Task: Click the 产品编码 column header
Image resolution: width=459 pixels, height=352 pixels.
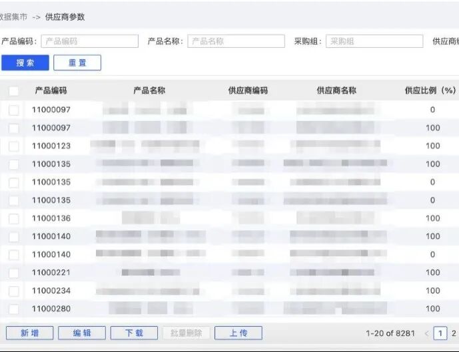Action: point(51,90)
